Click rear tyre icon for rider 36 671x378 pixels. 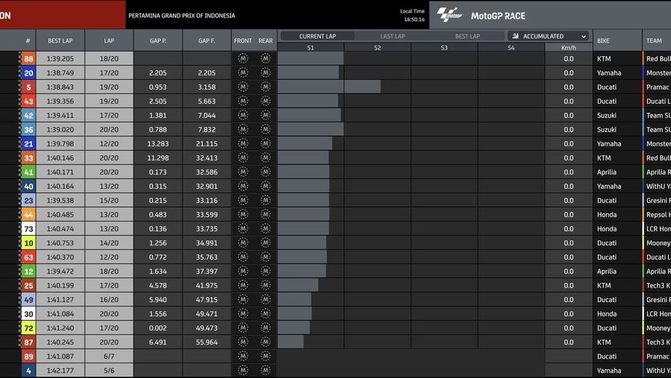[265, 129]
